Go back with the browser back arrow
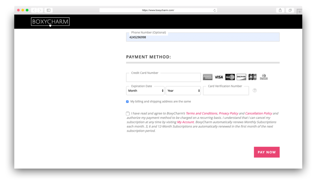Viewport: 318px width, 180px height. coord(34,10)
